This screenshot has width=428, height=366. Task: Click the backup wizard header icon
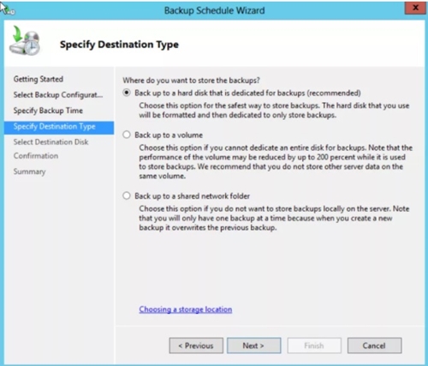(x=25, y=41)
